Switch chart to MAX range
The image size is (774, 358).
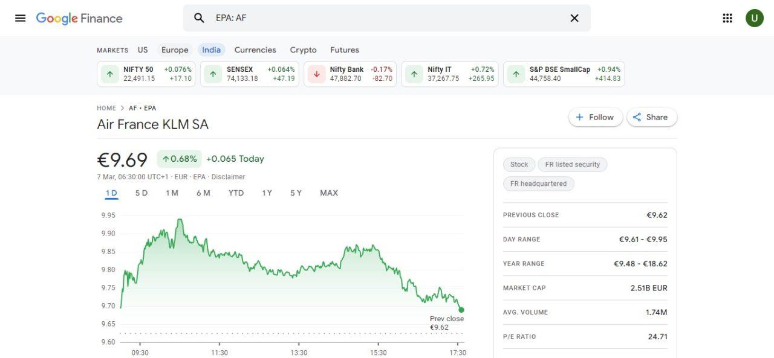pyautogui.click(x=329, y=193)
